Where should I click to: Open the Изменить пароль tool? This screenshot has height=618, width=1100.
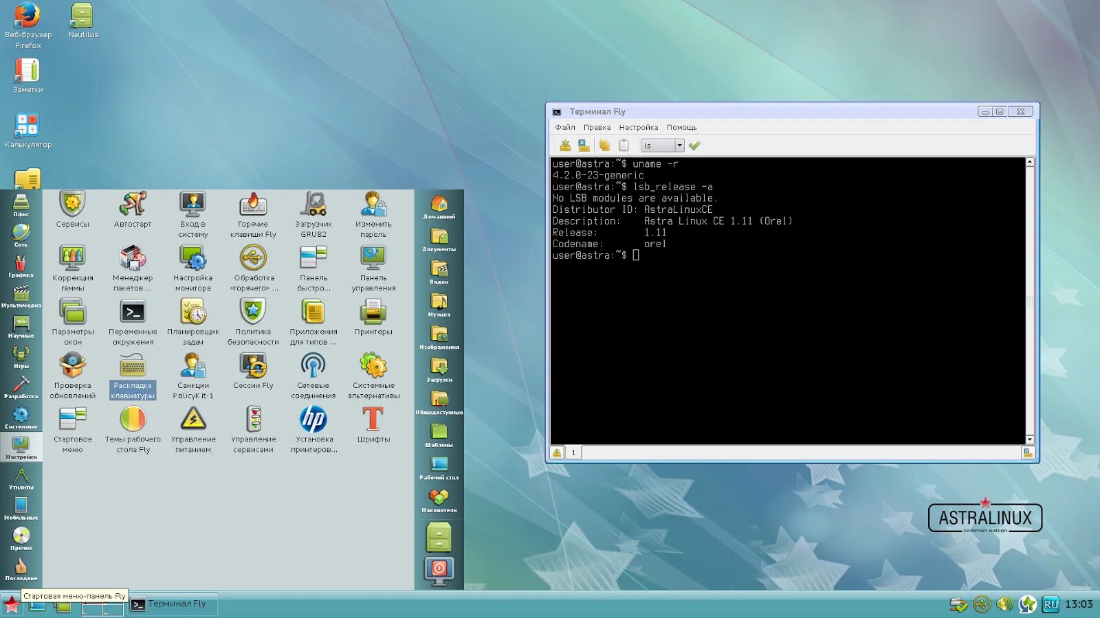click(373, 214)
